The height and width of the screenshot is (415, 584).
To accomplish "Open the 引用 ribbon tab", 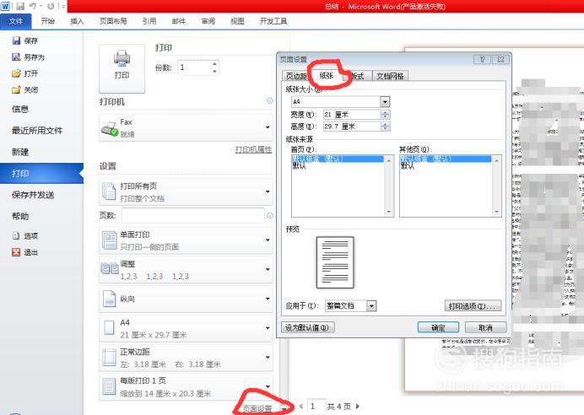I will click(x=149, y=21).
